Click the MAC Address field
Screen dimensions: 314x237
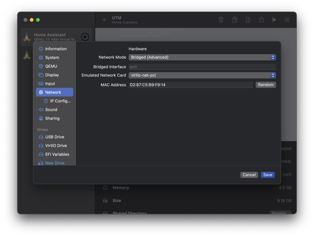[191, 85]
